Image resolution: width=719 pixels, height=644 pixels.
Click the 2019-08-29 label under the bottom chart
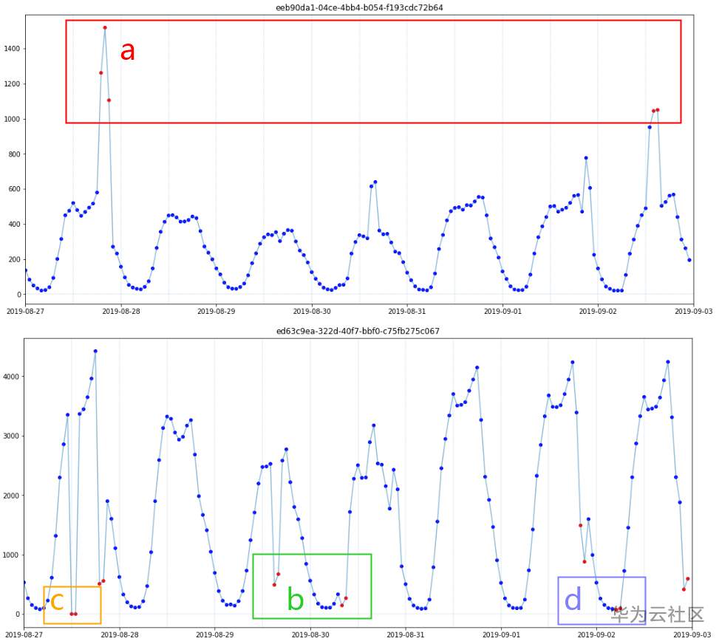[x=214, y=634]
